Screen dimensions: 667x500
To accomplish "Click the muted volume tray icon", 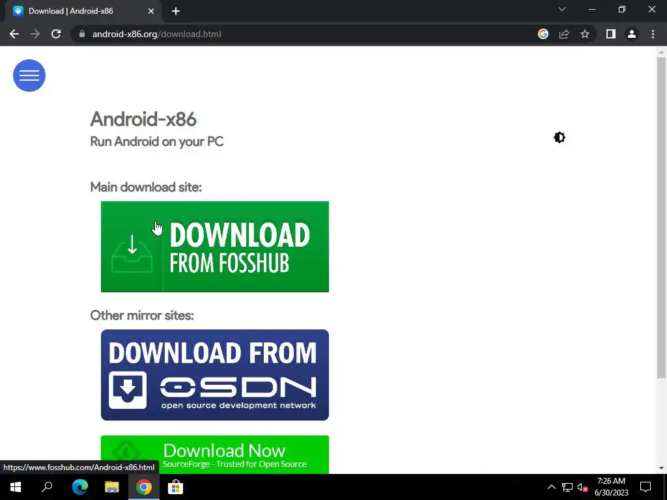I will [x=582, y=487].
